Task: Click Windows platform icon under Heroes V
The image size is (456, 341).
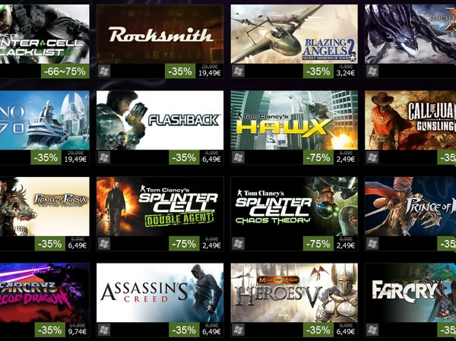Action: tap(238, 330)
